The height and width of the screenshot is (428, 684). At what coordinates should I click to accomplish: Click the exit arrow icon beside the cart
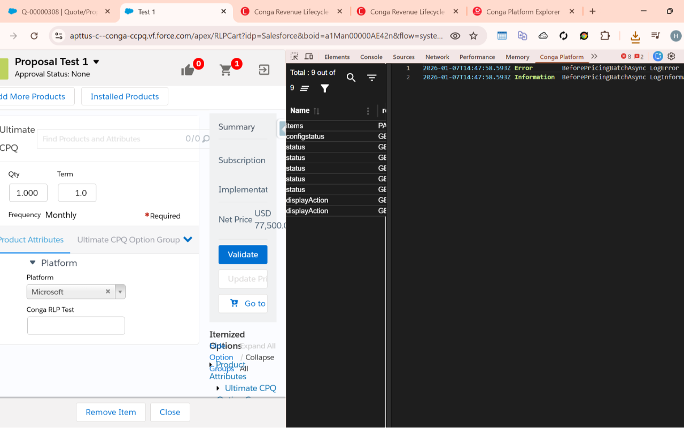tap(263, 70)
